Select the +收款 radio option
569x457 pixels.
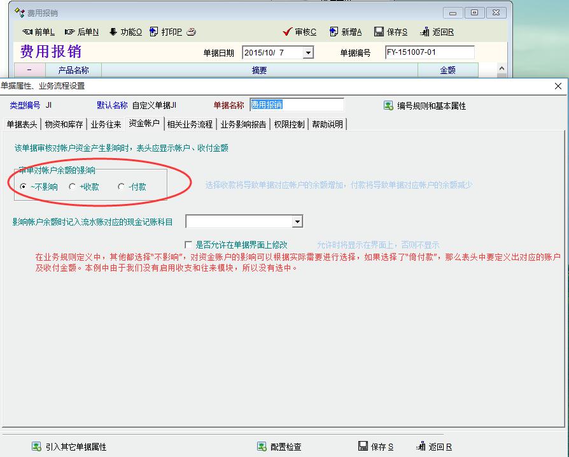coord(73,187)
